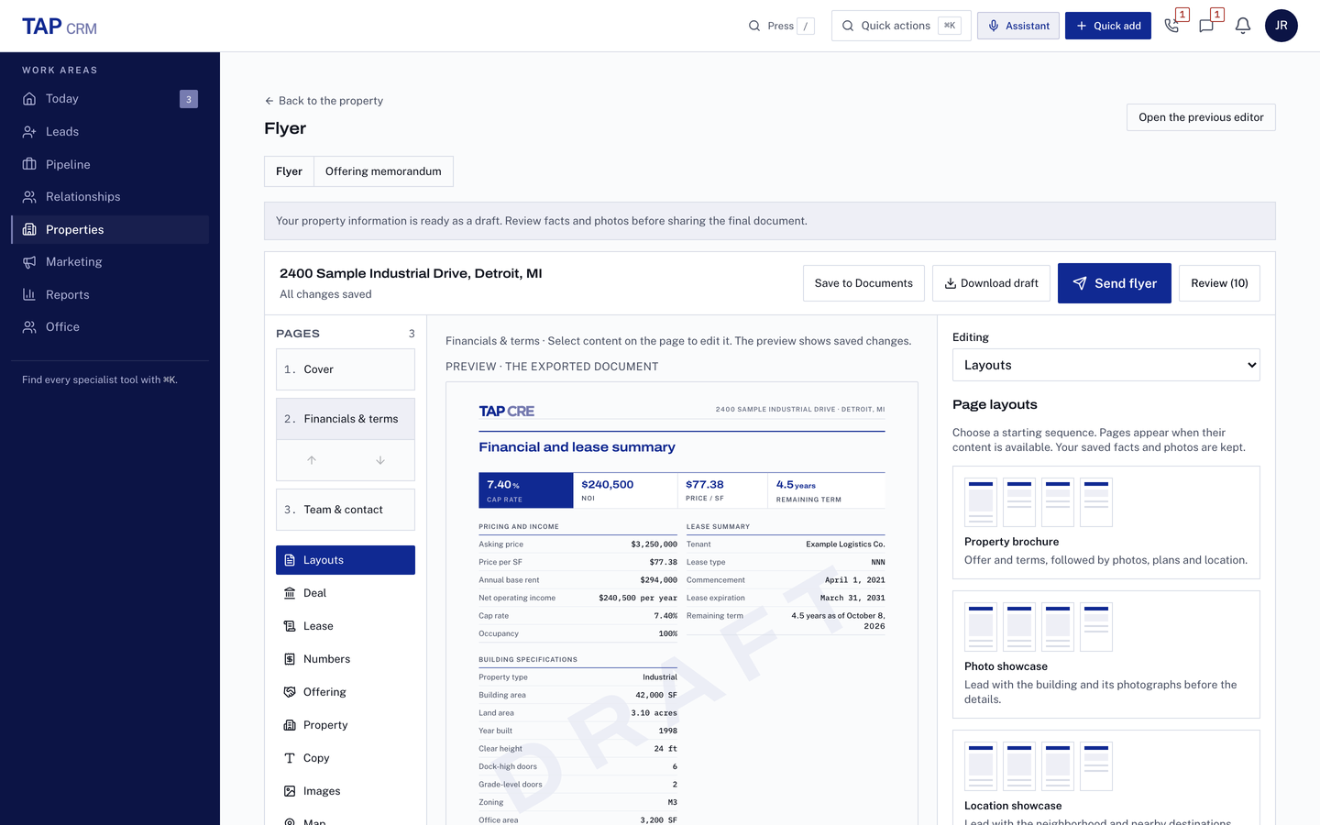The width and height of the screenshot is (1320, 825).
Task: Open Reports in the sidebar
Action: point(110,294)
